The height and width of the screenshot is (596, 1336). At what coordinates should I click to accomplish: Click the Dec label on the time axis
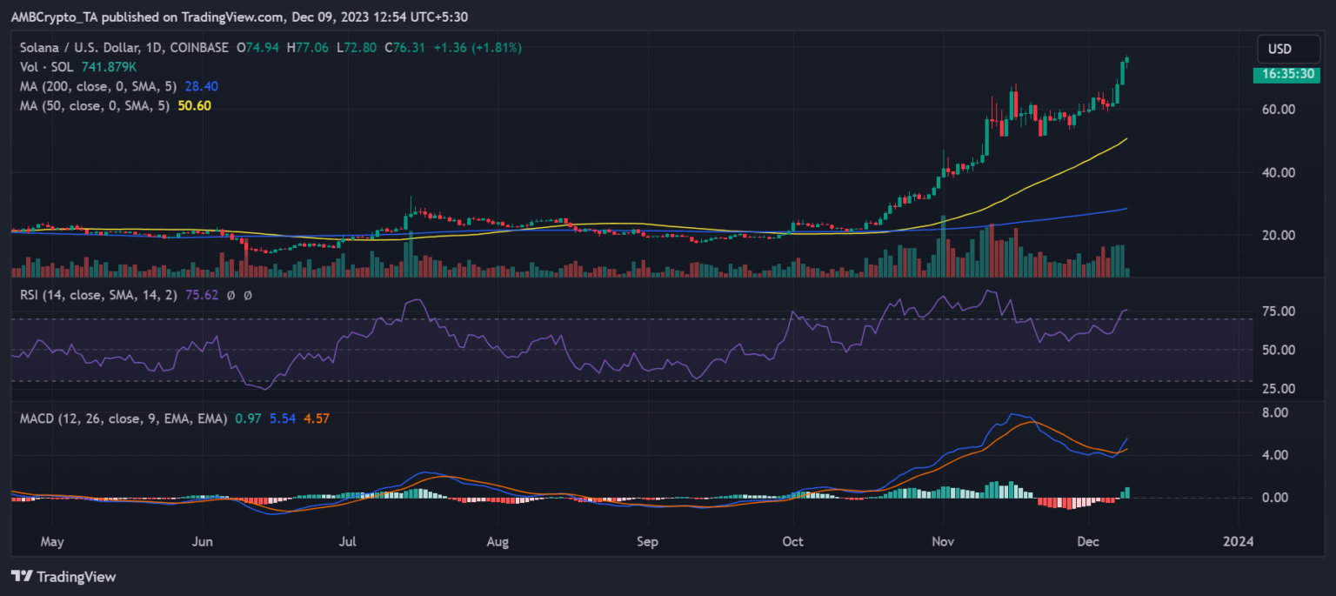1088,541
